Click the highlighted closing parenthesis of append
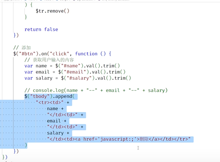 [26, 145]
